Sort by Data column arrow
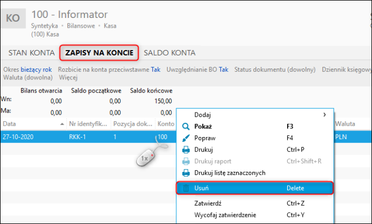 [62, 124]
